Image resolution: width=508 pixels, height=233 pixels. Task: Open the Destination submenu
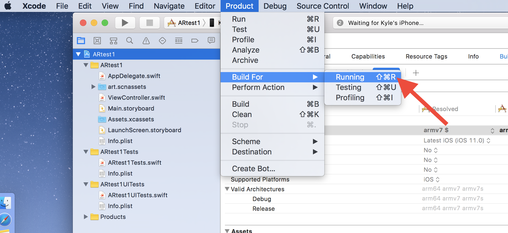click(272, 152)
